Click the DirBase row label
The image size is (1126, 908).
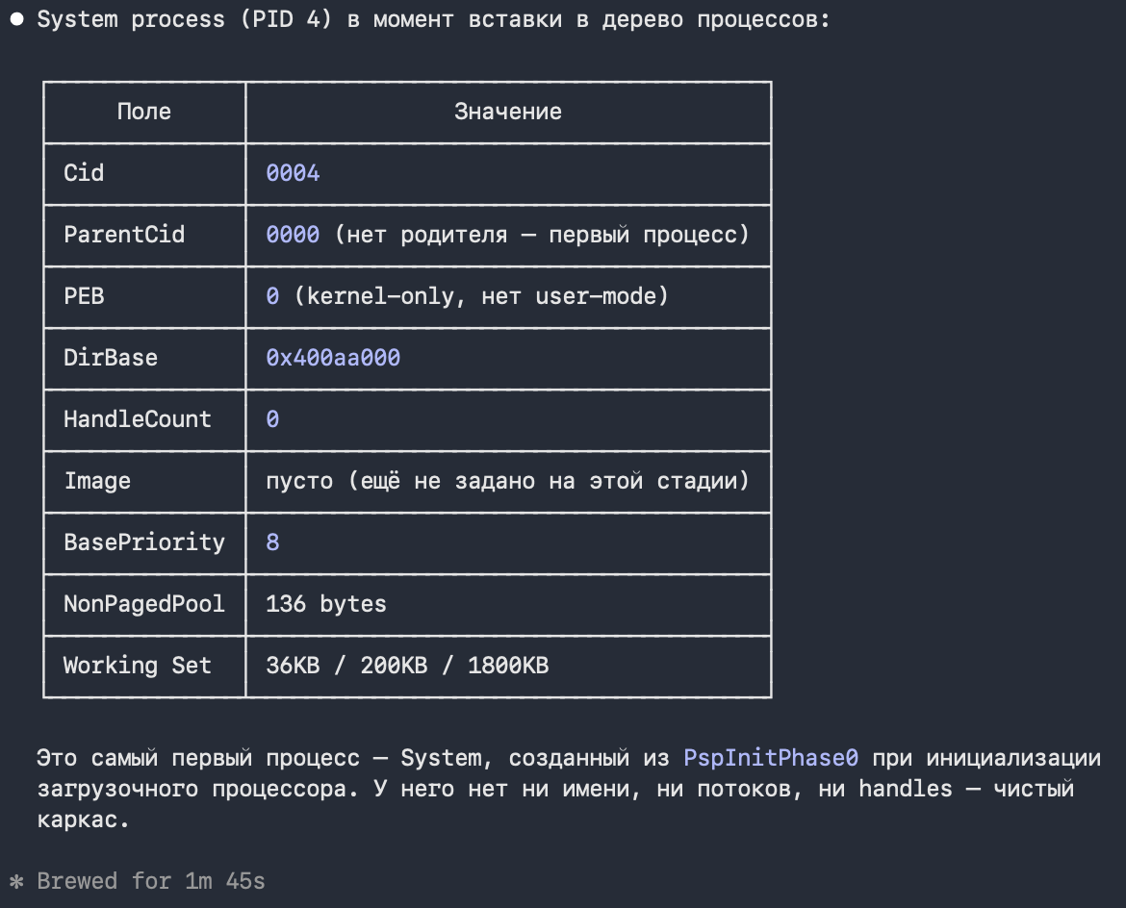[111, 358]
